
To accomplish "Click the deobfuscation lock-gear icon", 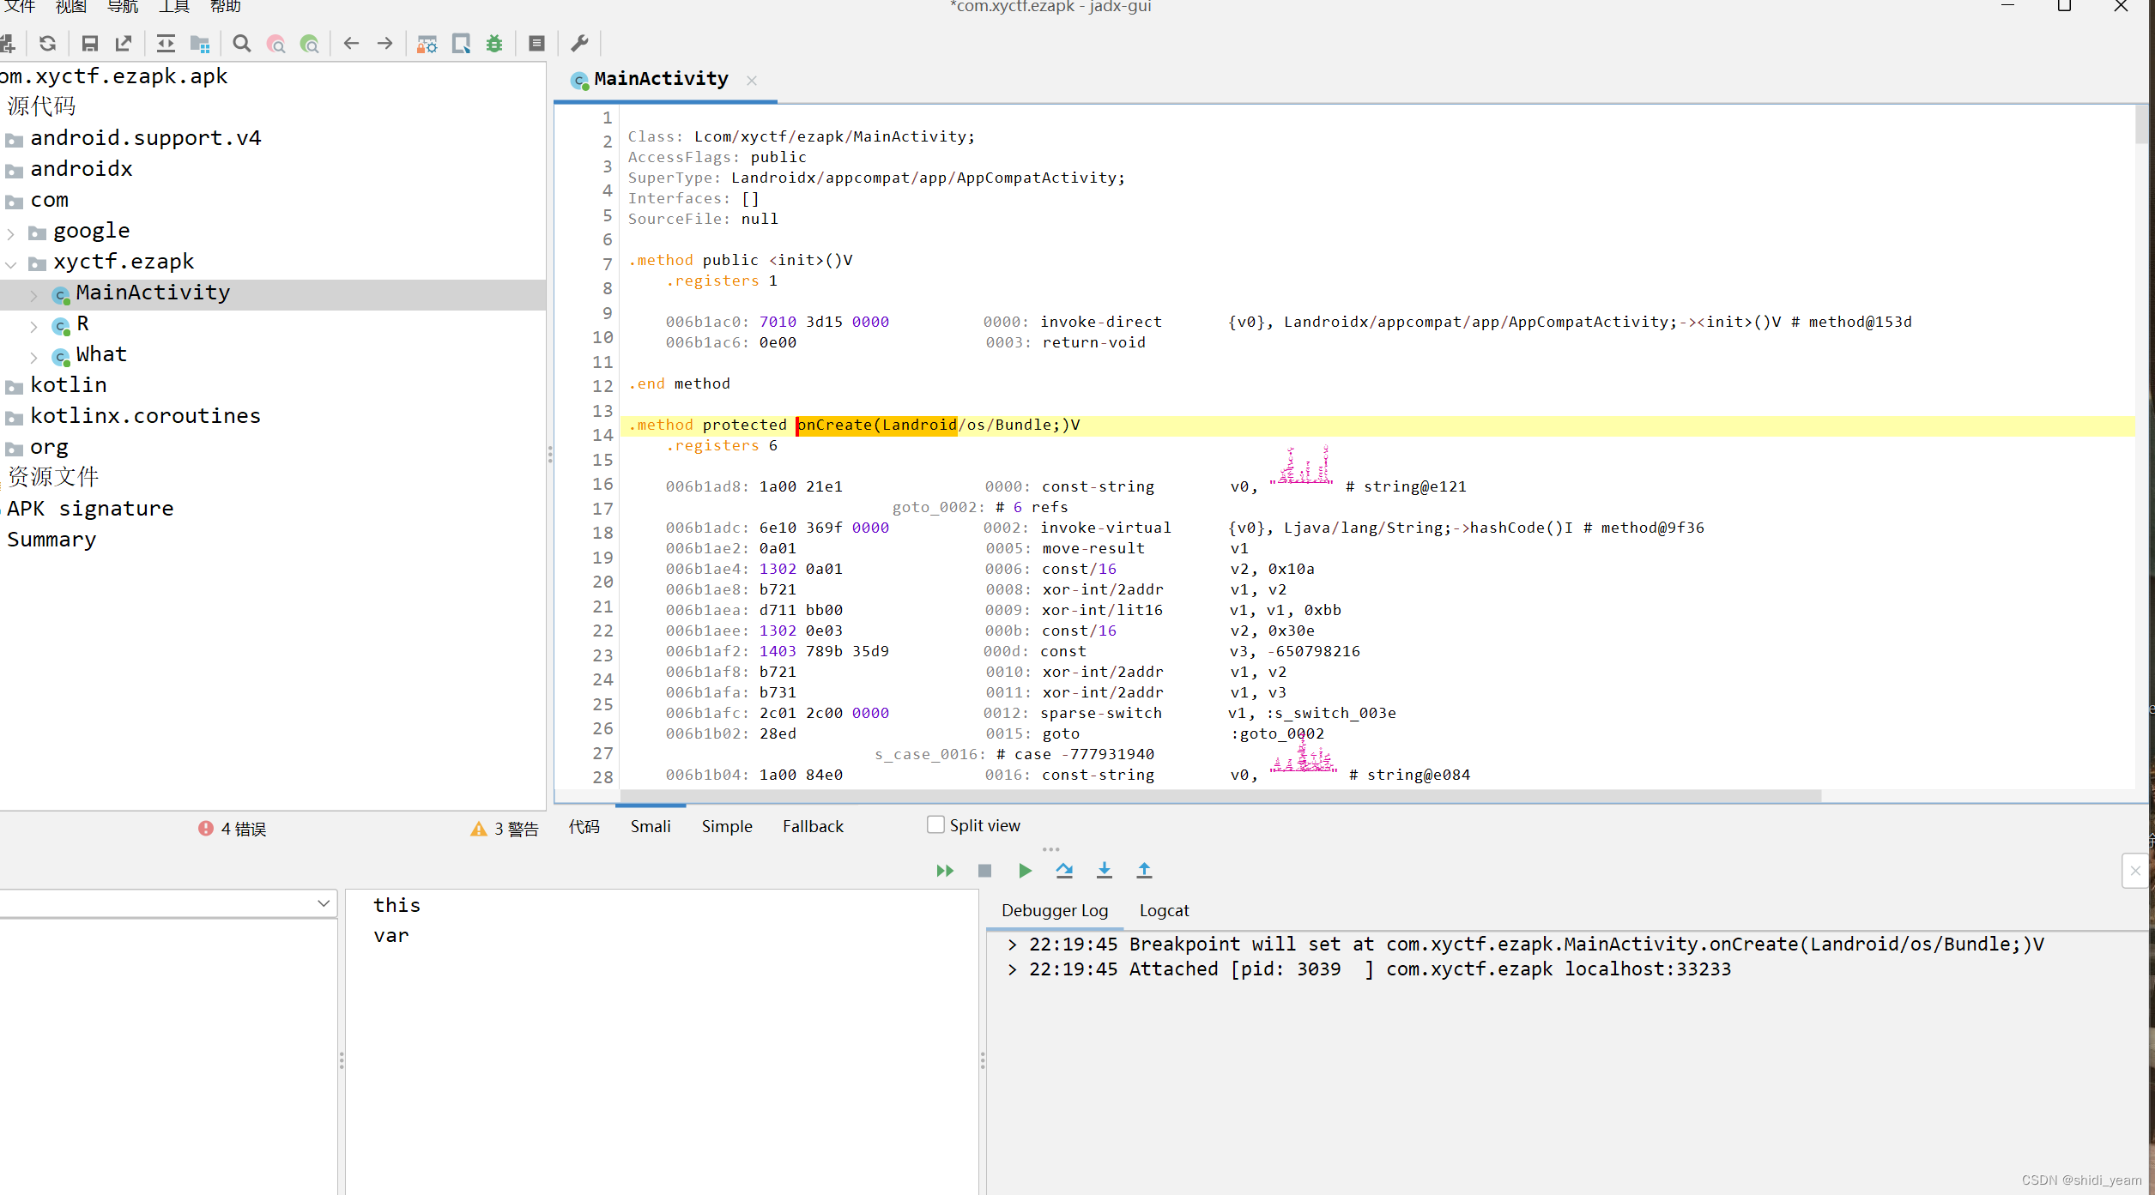I will pos(426,43).
